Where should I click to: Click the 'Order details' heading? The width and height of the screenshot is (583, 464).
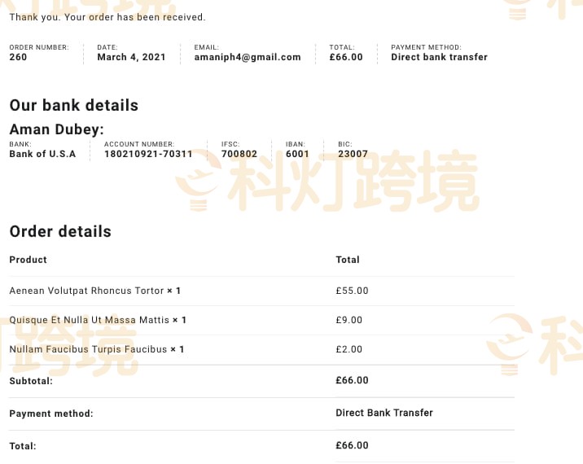[x=60, y=232]
